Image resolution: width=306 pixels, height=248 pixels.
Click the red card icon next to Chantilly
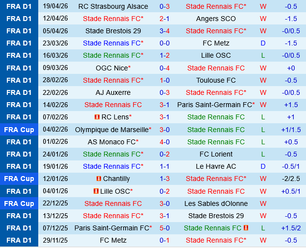click(99, 179)
